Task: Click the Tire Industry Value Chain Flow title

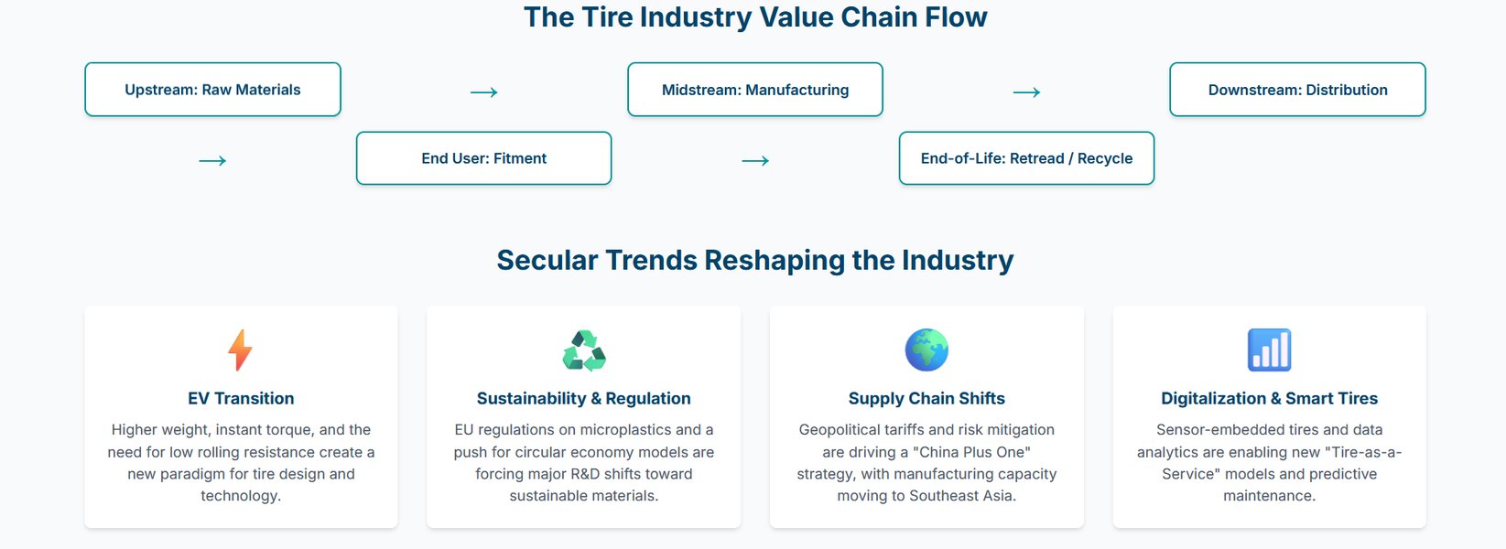Action: pos(755,17)
